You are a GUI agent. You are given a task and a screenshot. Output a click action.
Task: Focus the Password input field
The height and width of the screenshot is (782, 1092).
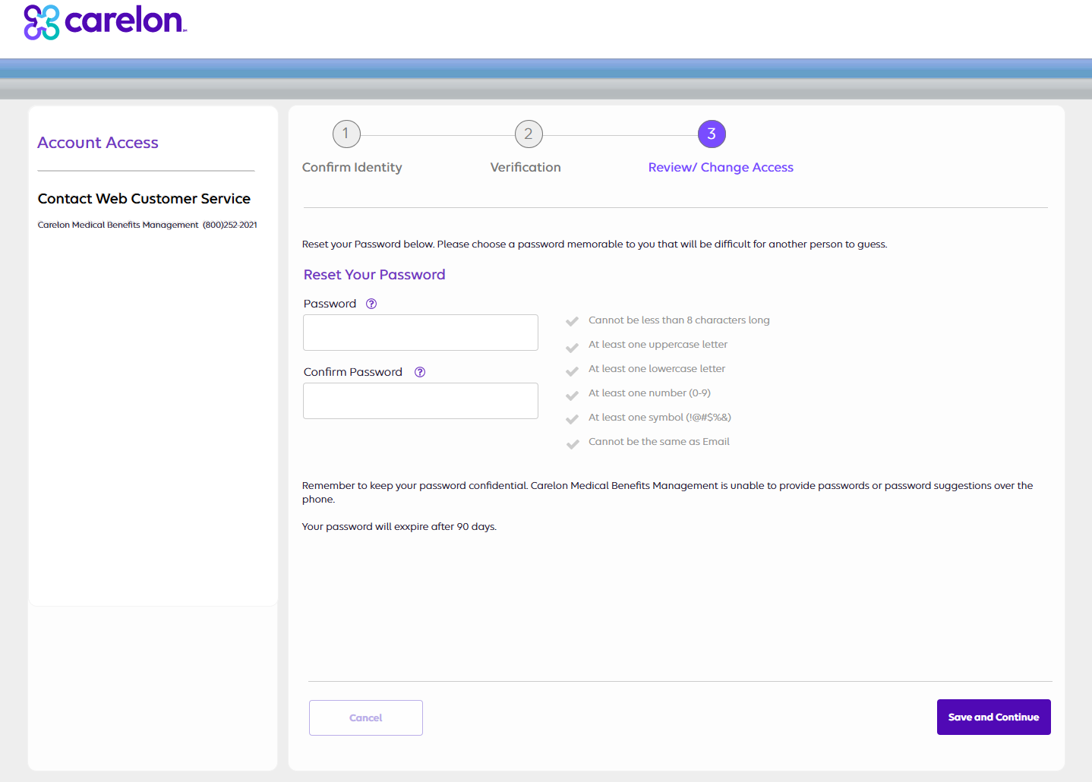[x=421, y=333]
